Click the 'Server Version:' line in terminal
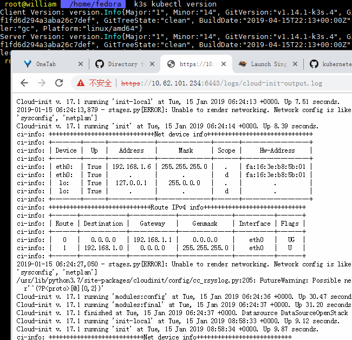 tap(176, 37)
